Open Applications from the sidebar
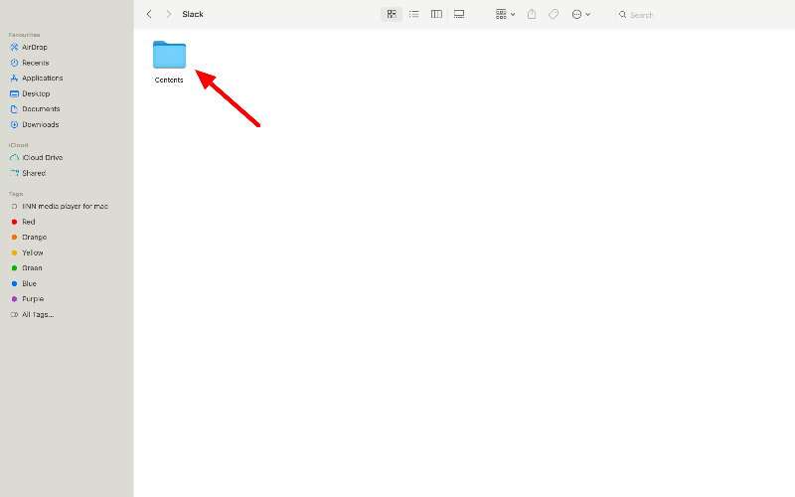The height and width of the screenshot is (497, 795). click(x=42, y=78)
